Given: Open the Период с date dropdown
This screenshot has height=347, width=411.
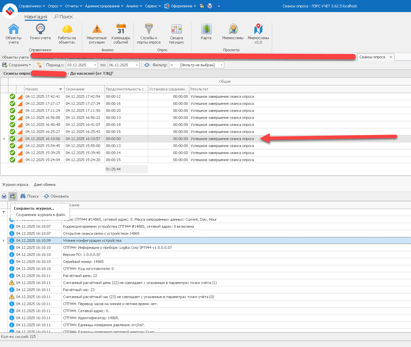Looking at the screenshot, I should pos(95,65).
